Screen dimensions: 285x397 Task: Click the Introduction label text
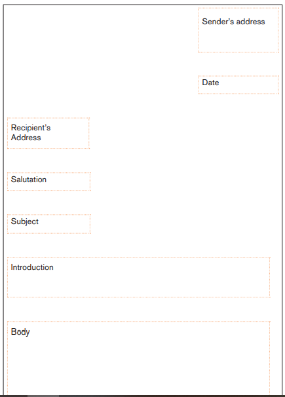coord(32,267)
